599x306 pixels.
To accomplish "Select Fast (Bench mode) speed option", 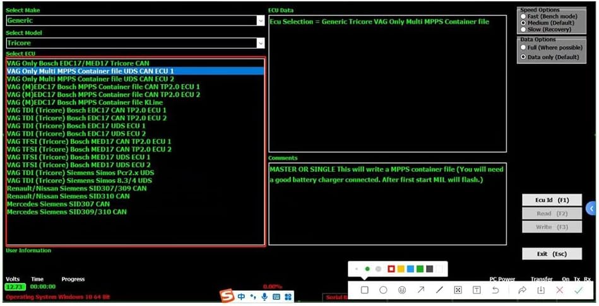I will pos(523,16).
